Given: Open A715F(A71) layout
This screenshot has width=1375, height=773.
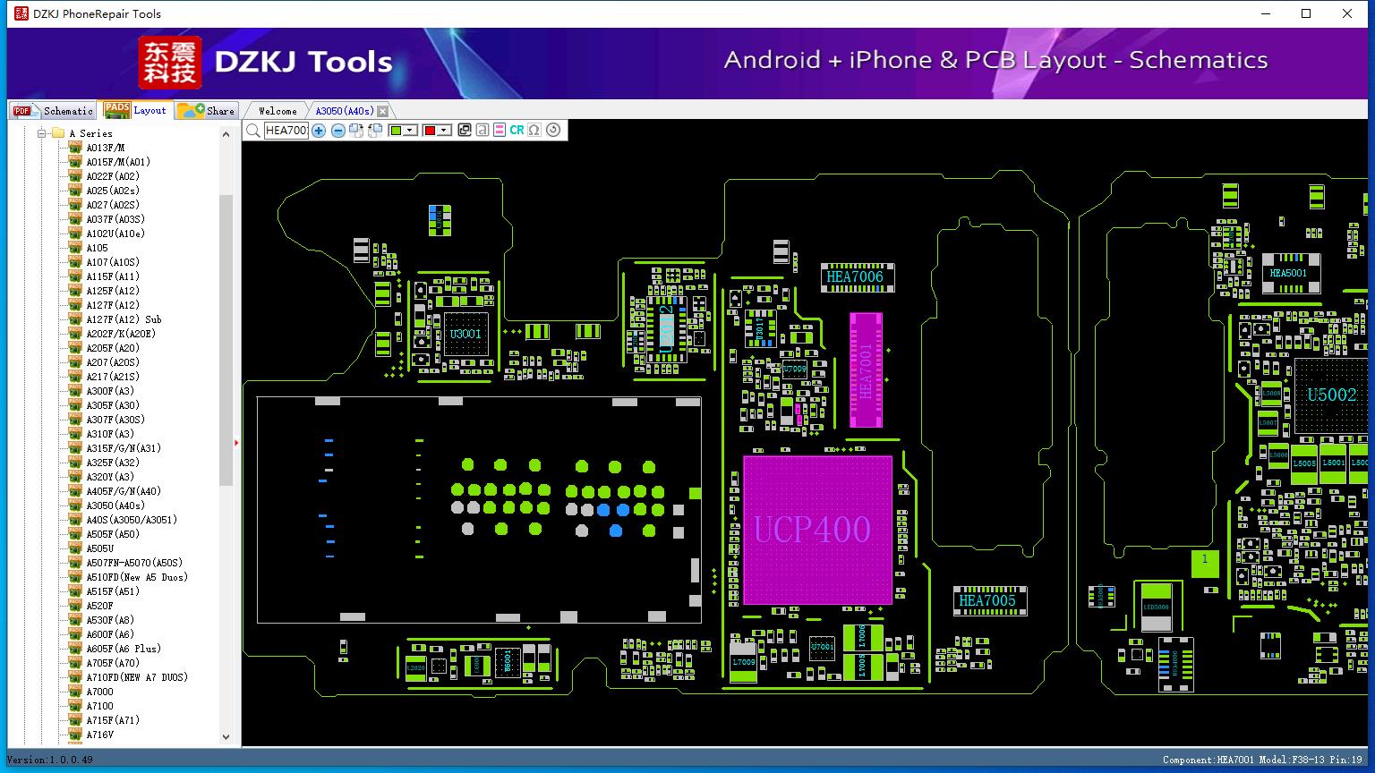Looking at the screenshot, I should (113, 720).
